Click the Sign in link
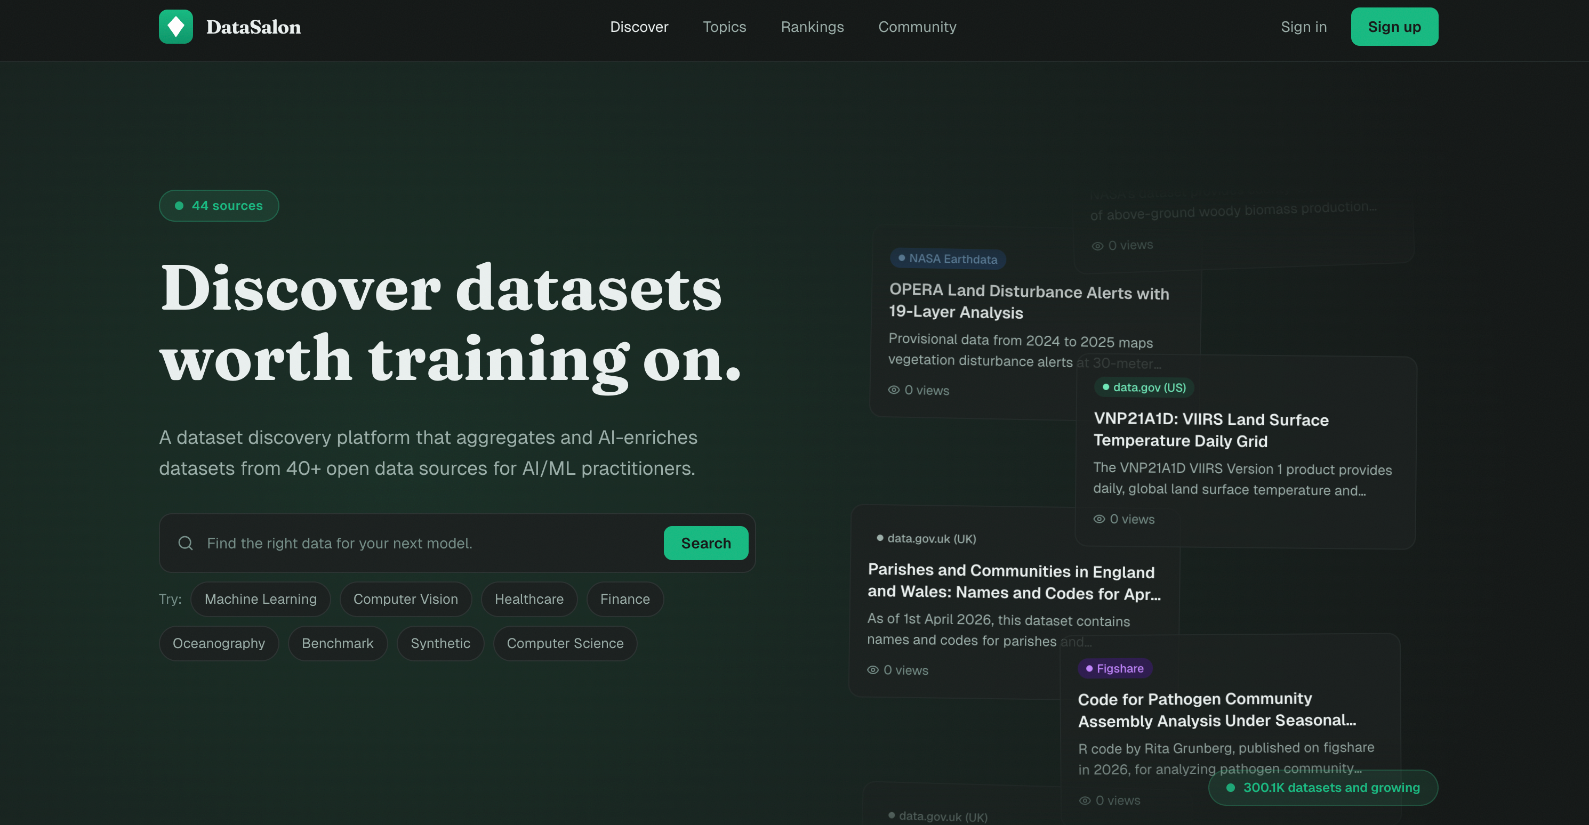The image size is (1589, 825). click(x=1303, y=27)
